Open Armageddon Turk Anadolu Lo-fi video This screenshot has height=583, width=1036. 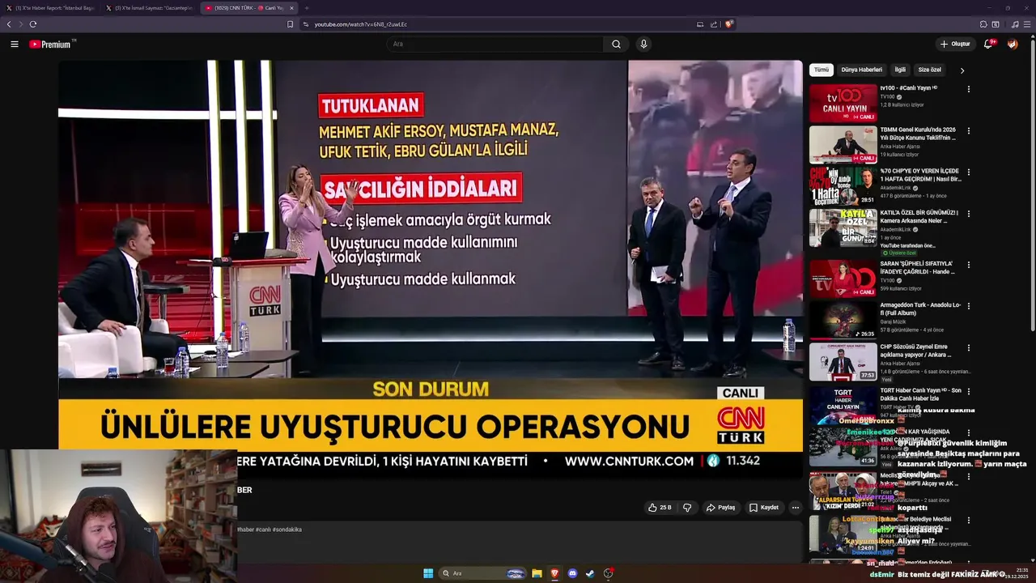pyautogui.click(x=920, y=309)
